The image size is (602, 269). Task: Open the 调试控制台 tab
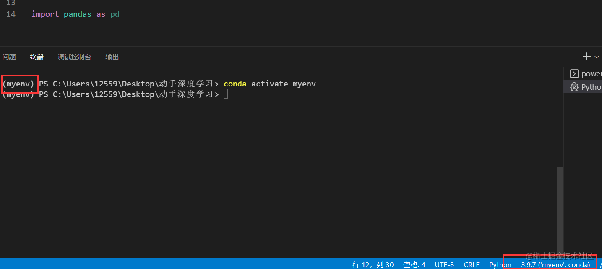pos(74,57)
